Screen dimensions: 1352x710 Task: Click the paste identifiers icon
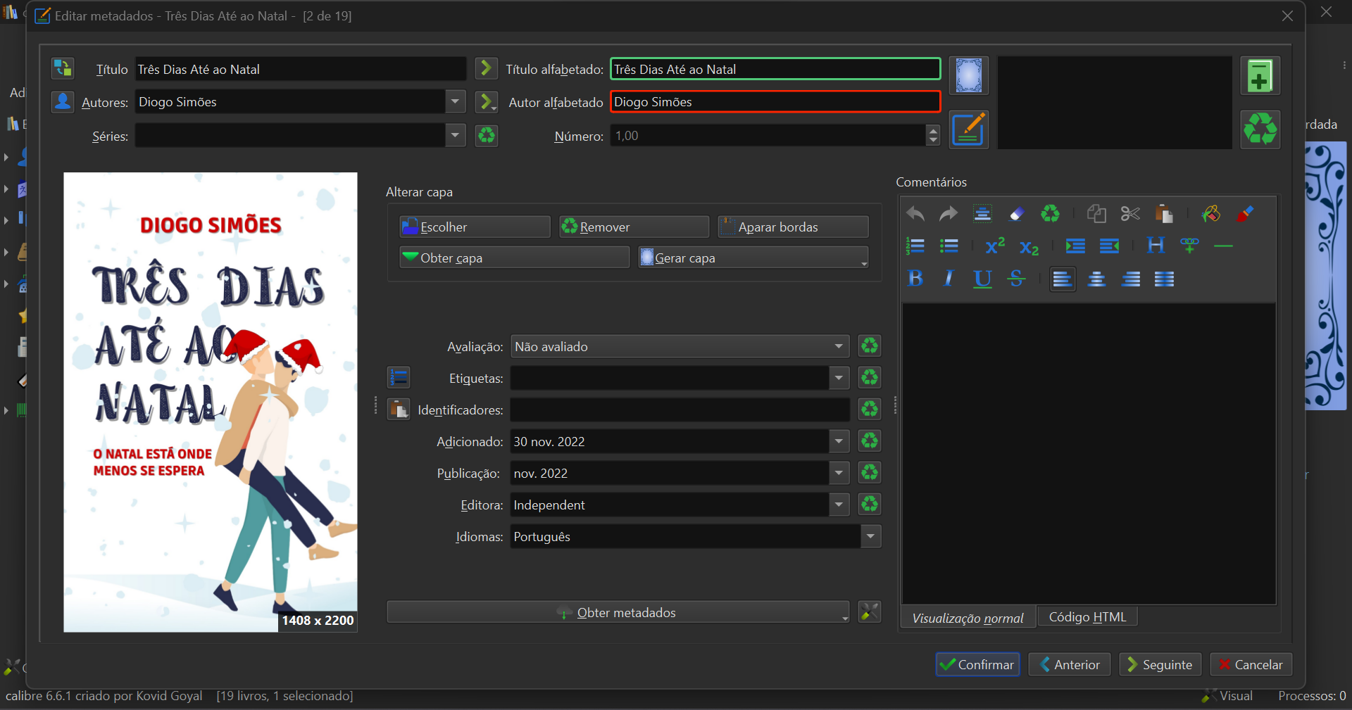(x=399, y=410)
